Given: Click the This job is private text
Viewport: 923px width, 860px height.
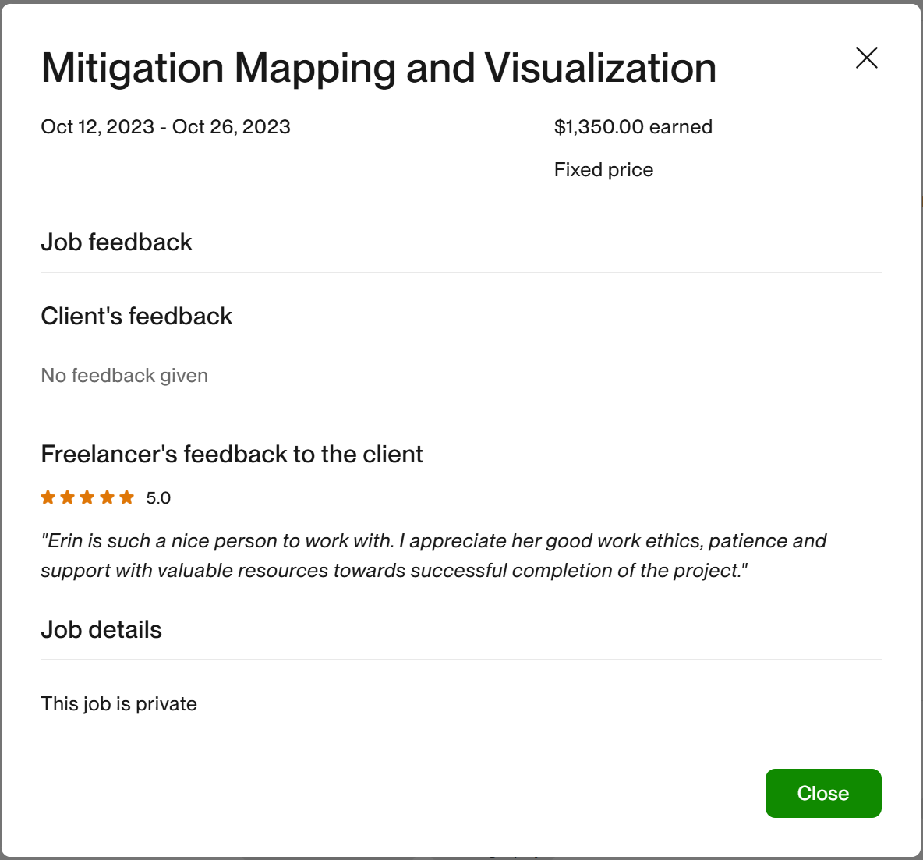Looking at the screenshot, I should click(118, 704).
